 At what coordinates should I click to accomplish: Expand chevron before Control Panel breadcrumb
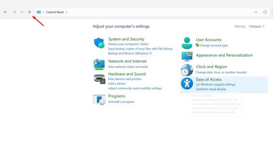point(43,12)
